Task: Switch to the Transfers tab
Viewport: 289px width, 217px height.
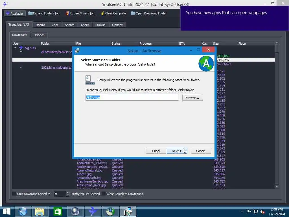Action: [19, 25]
